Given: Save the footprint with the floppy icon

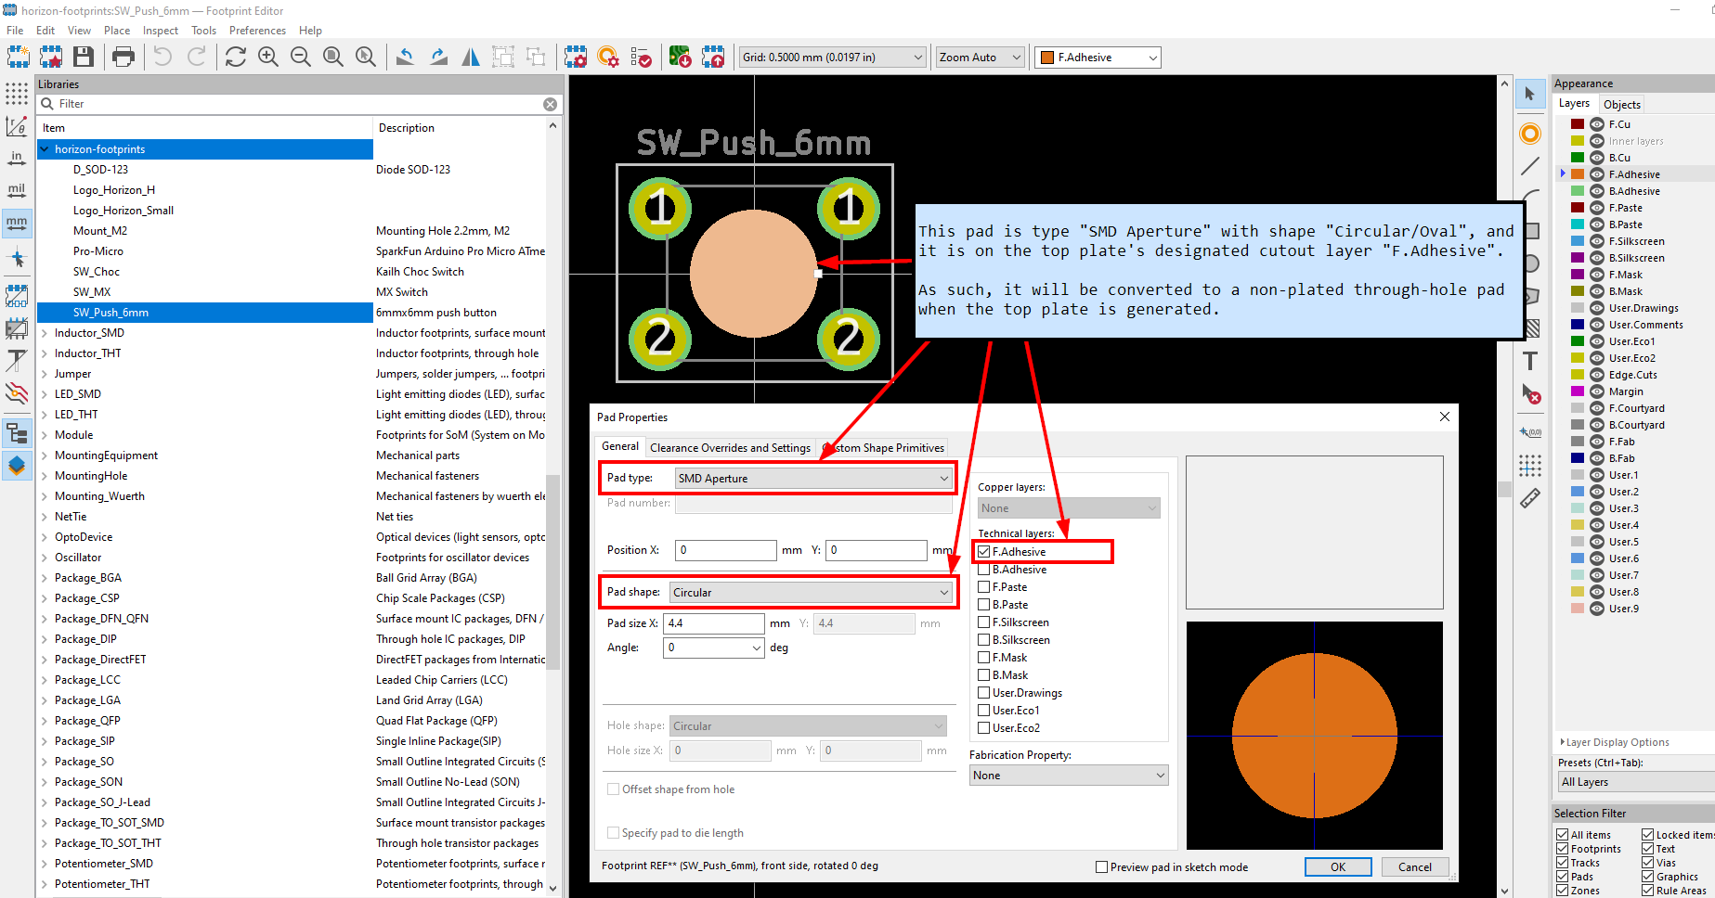Looking at the screenshot, I should click(84, 57).
